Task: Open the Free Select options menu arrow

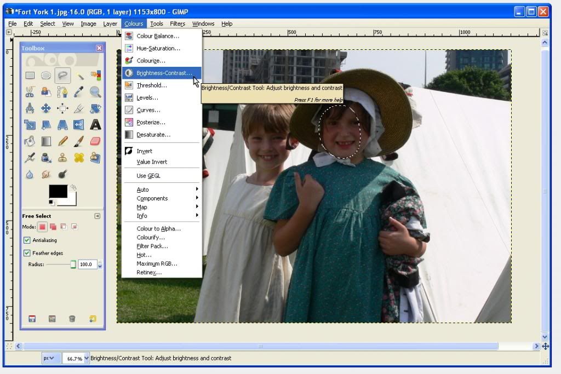Action: (x=97, y=216)
